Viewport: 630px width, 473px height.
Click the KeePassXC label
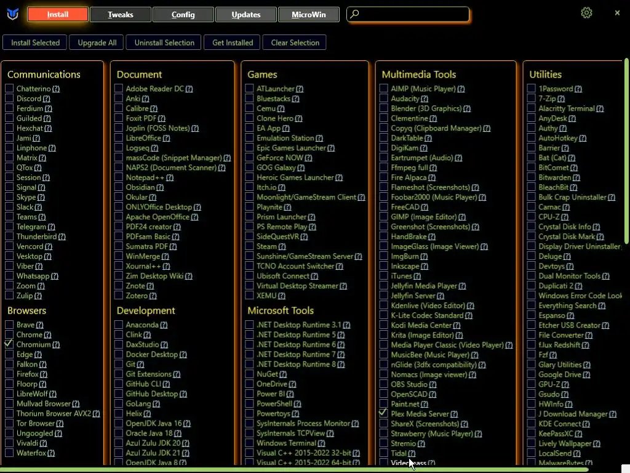click(556, 434)
